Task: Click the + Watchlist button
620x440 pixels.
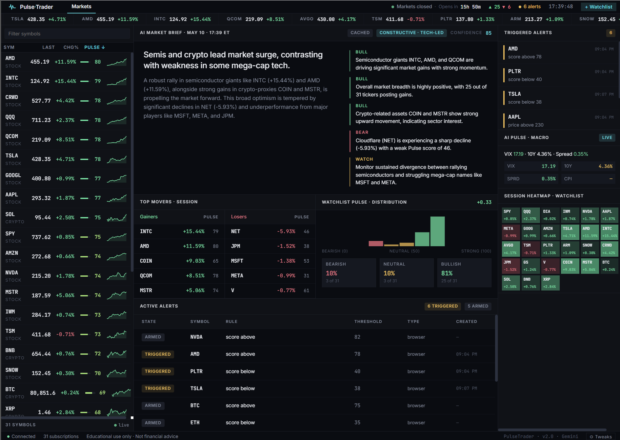Action: coord(598,7)
